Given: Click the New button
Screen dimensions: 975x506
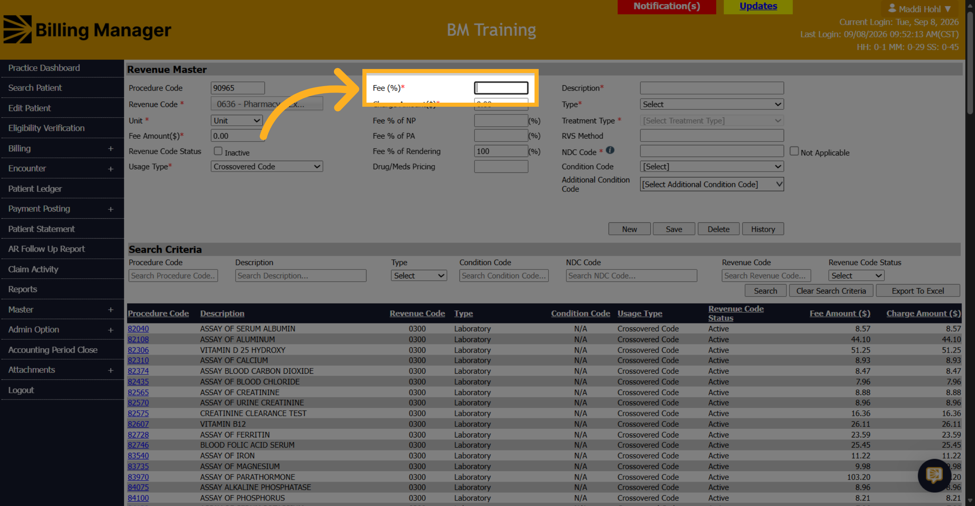Looking at the screenshot, I should pos(629,229).
